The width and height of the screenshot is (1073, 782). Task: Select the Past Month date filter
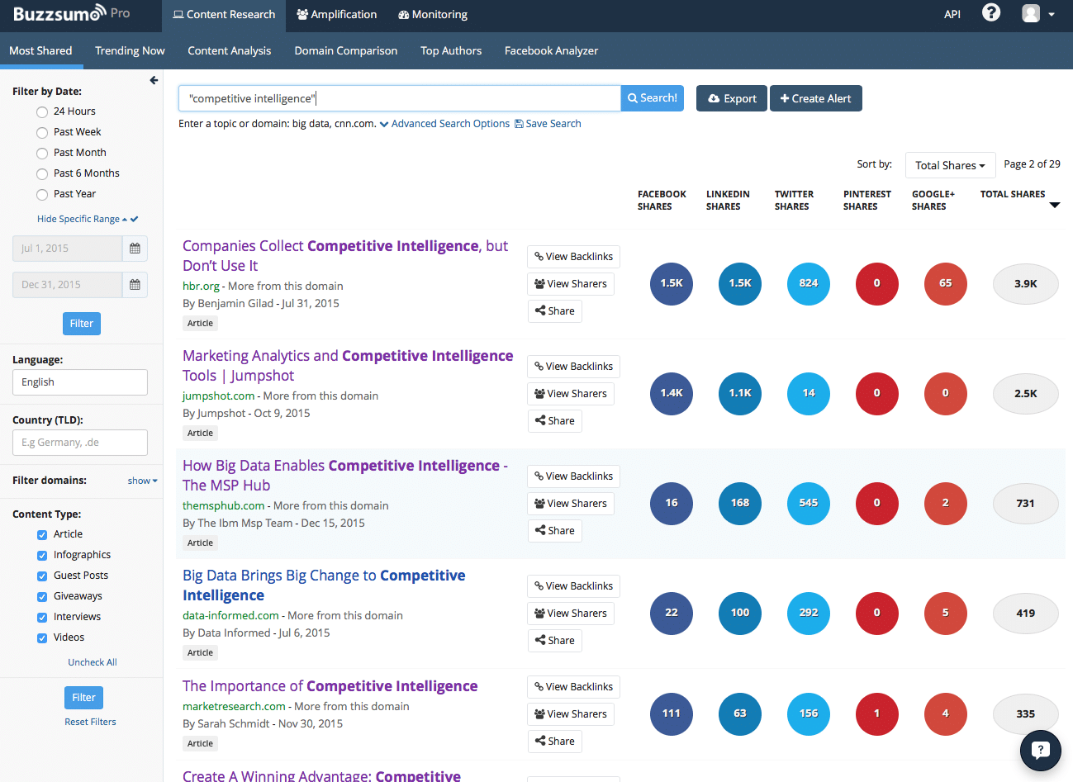point(42,153)
